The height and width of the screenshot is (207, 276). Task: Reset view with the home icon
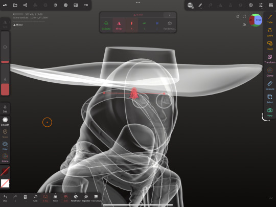[x=244, y=25]
